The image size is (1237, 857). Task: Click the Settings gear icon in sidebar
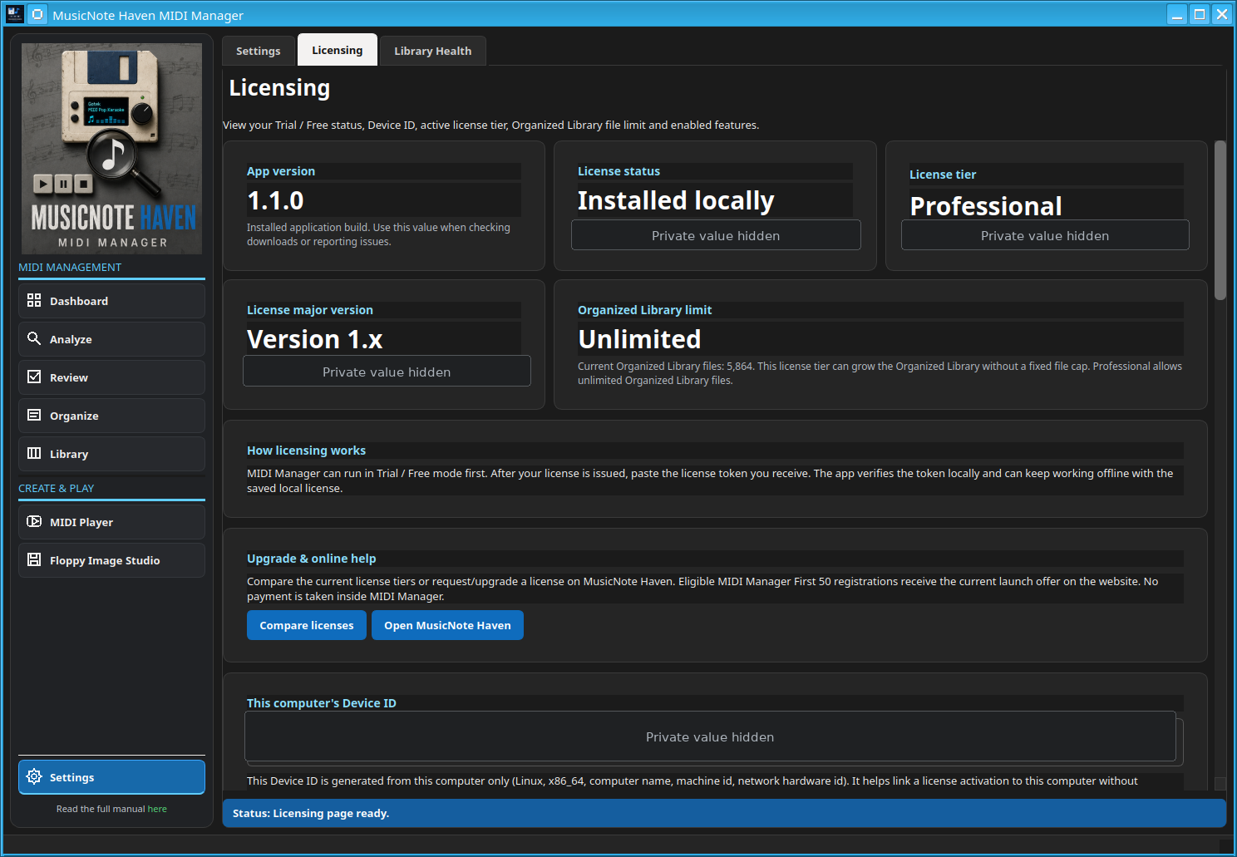[x=34, y=776]
